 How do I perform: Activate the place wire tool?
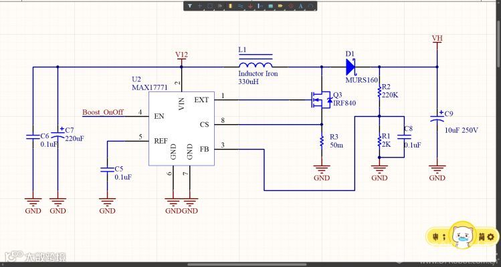tap(240, 6)
